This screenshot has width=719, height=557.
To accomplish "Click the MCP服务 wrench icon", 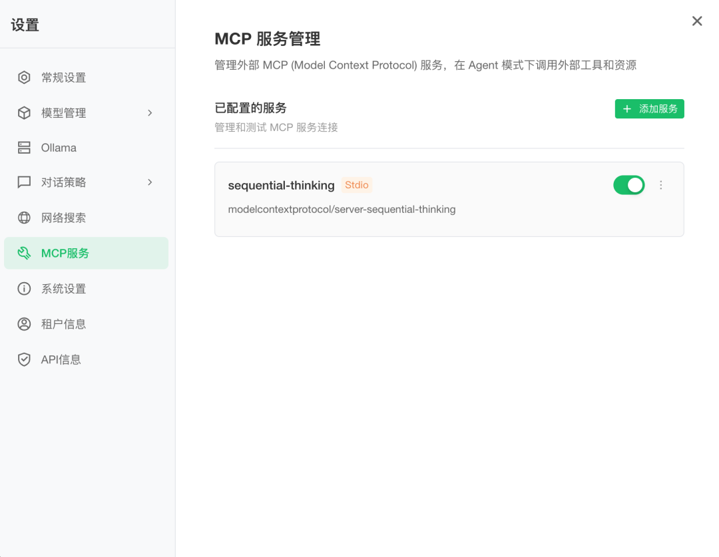I will tap(24, 253).
